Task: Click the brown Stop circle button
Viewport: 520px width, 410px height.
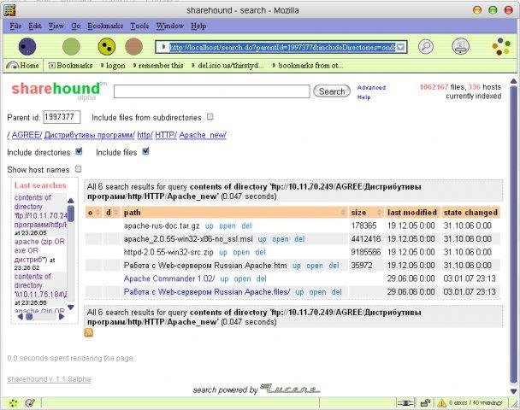Action: click(134, 46)
